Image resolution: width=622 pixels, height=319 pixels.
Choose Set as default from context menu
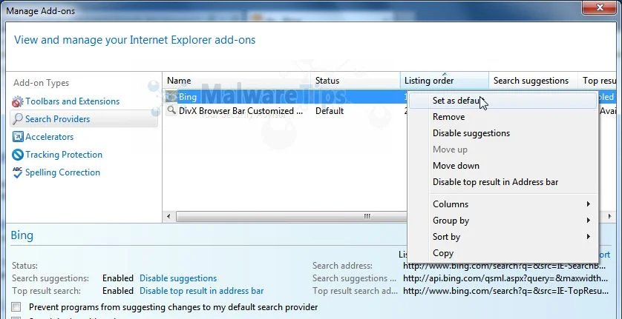pyautogui.click(x=502, y=101)
